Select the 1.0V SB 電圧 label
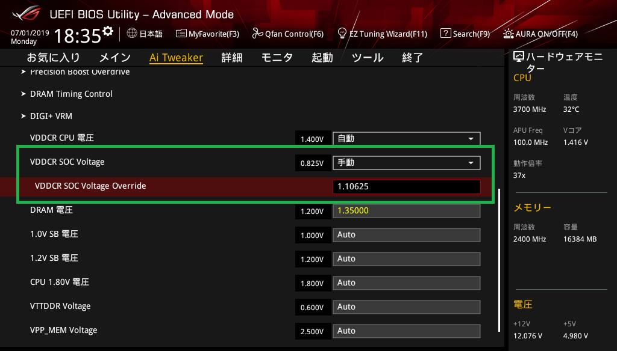617x351 pixels. (54, 234)
